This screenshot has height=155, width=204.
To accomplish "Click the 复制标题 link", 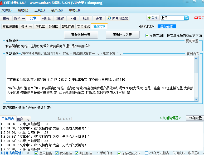I will (x=192, y=41).
